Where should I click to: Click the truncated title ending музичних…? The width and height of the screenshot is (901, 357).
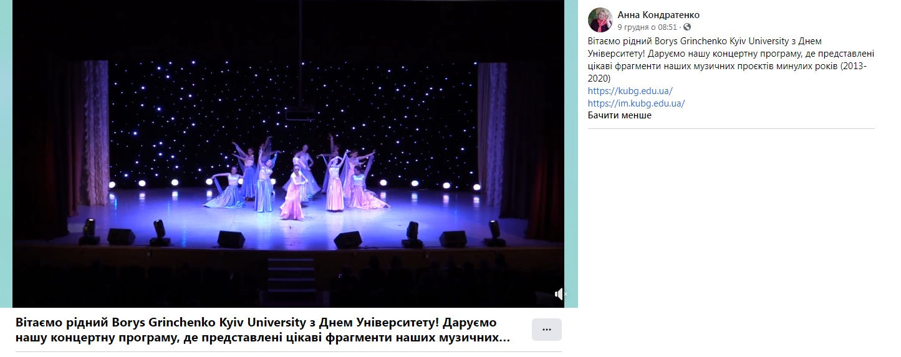[x=263, y=338]
